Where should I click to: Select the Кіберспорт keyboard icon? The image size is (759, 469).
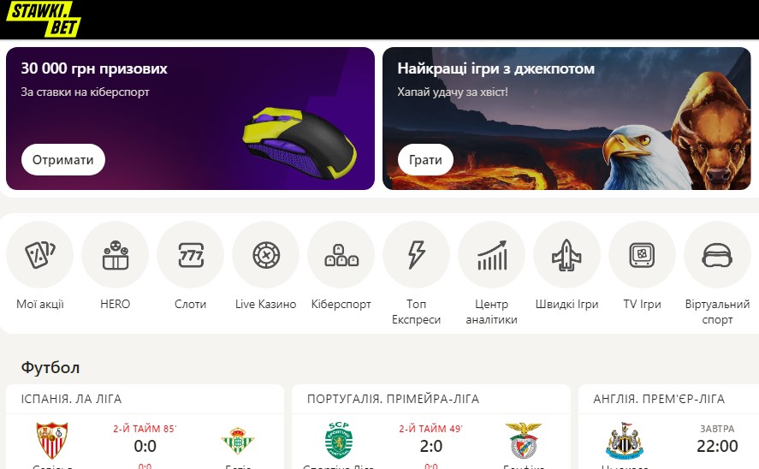(x=341, y=254)
